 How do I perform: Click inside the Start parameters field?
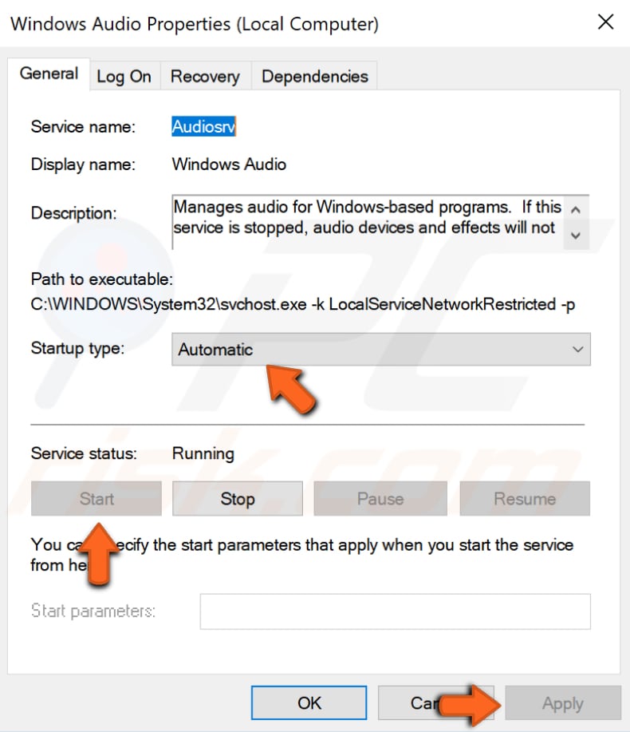point(394,611)
